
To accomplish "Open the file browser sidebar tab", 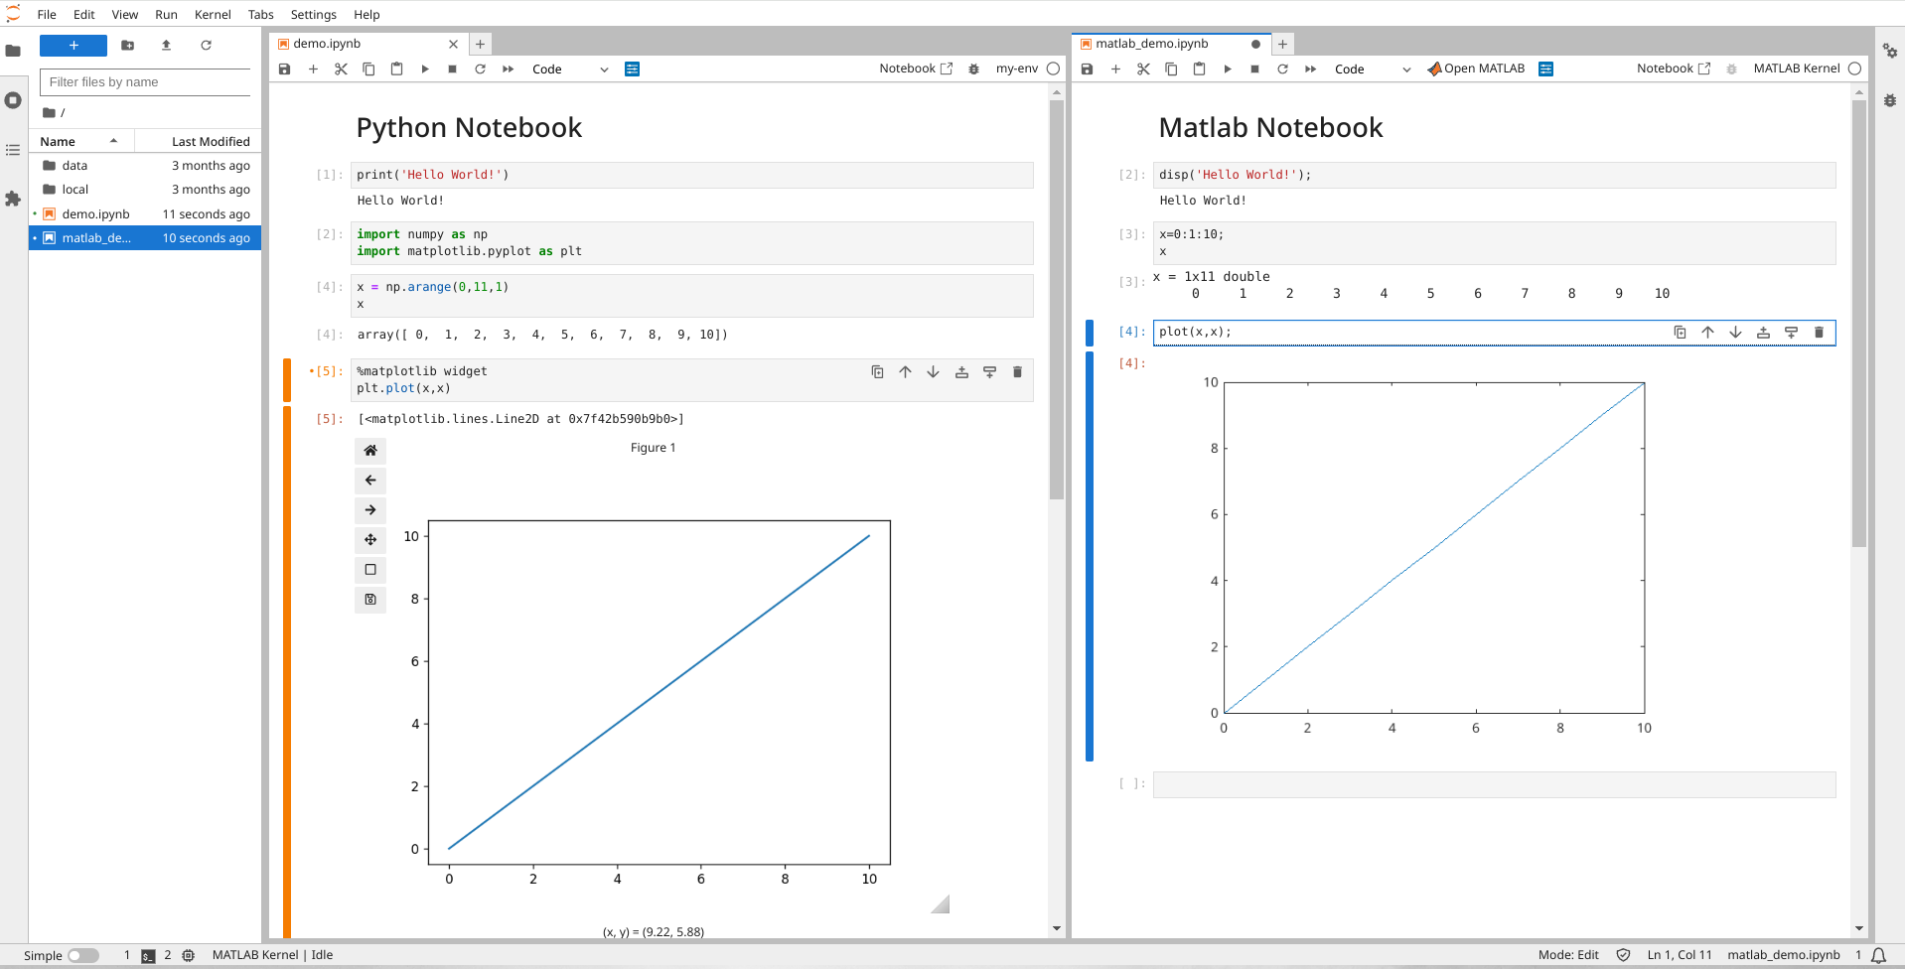I will point(13,51).
